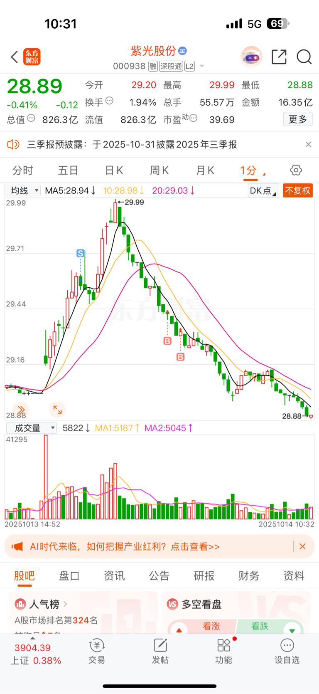Switch to 五日 chart tab
The height and width of the screenshot is (694, 319).
pos(68,170)
